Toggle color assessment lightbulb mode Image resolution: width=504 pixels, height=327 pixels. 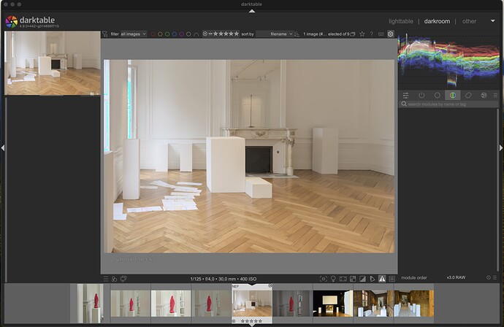[333, 279]
